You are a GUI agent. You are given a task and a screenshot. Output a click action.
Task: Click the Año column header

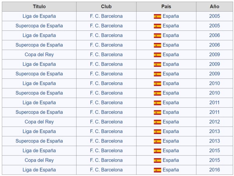pos(214,7)
